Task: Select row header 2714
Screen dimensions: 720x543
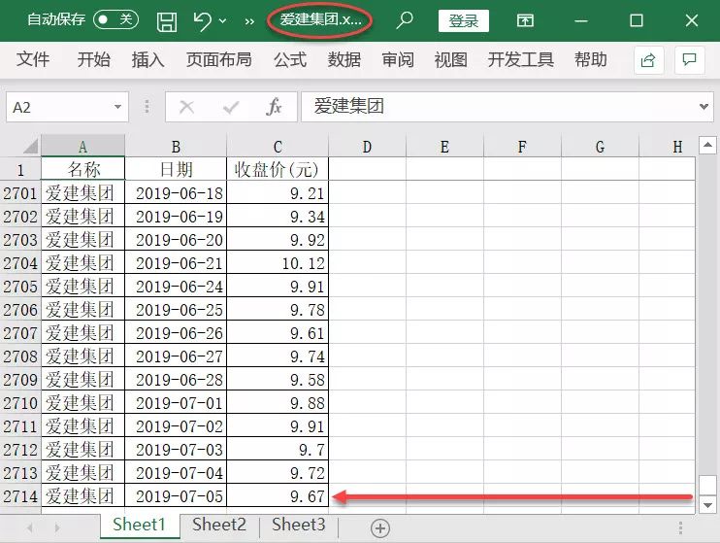Action: coord(20,496)
